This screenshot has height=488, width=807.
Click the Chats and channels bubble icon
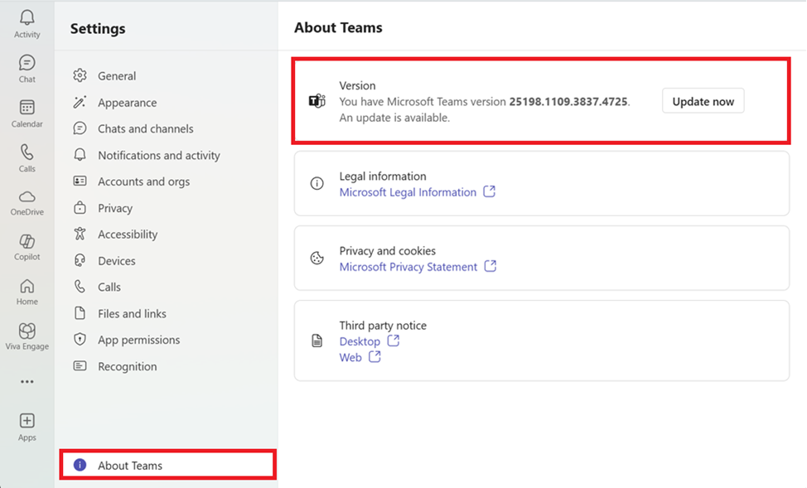(80, 128)
